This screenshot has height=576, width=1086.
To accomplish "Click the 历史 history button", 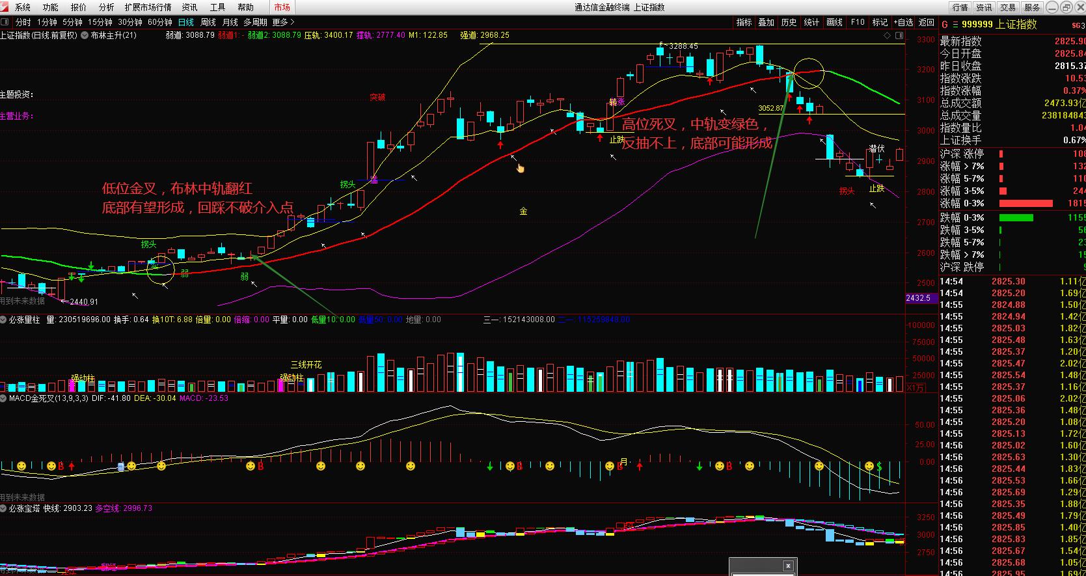I will (789, 22).
